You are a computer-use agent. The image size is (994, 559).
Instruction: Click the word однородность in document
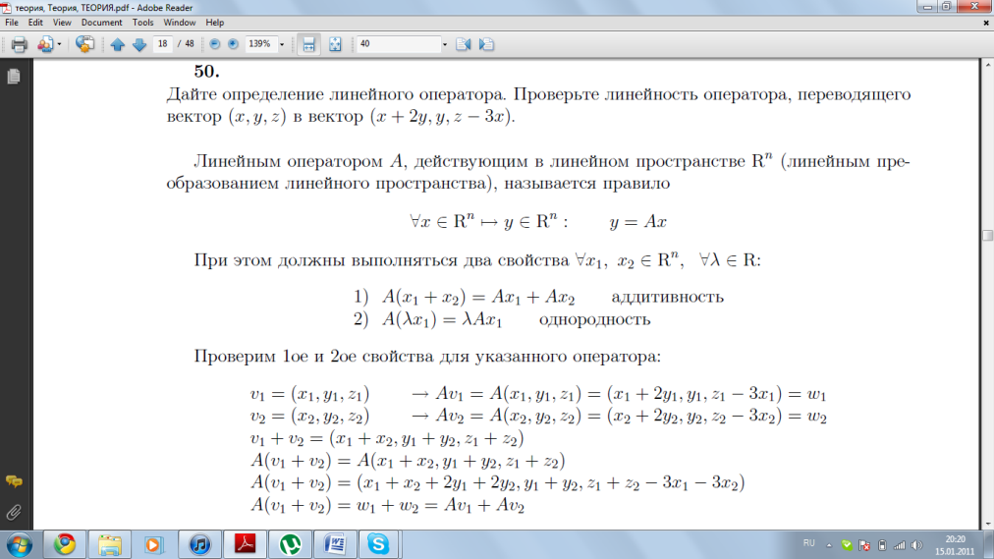pyautogui.click(x=594, y=319)
